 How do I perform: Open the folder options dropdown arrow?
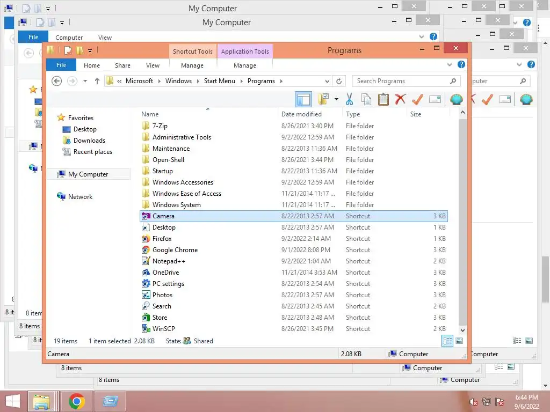coord(336,99)
